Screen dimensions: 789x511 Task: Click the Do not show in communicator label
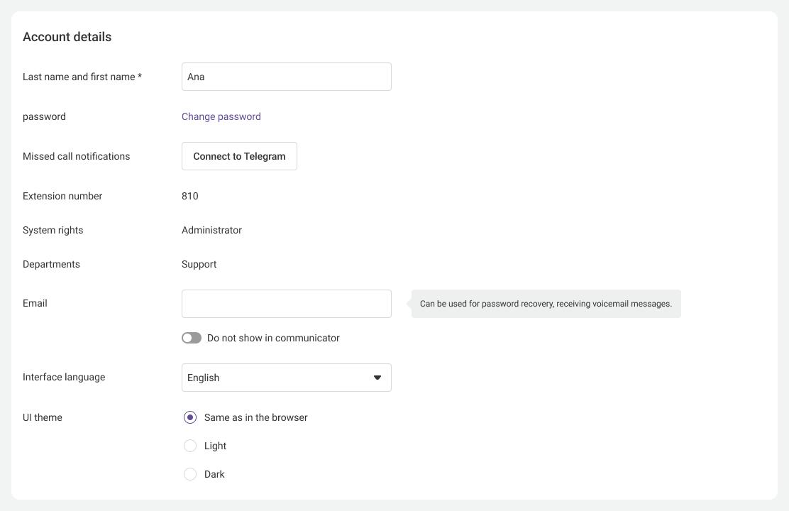[273, 339]
